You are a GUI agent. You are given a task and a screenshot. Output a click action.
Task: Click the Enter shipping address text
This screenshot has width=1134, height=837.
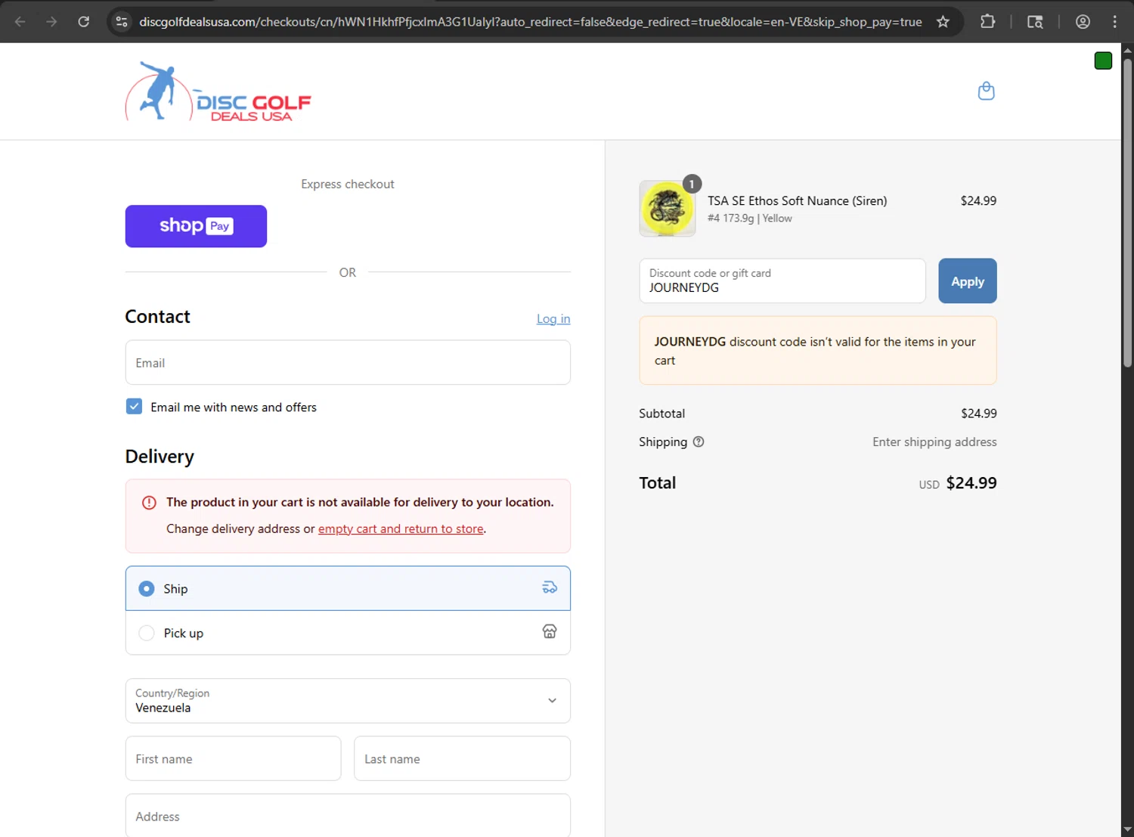pos(934,442)
